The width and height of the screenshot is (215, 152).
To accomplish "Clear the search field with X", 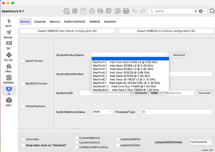I will (x=200, y=11).
